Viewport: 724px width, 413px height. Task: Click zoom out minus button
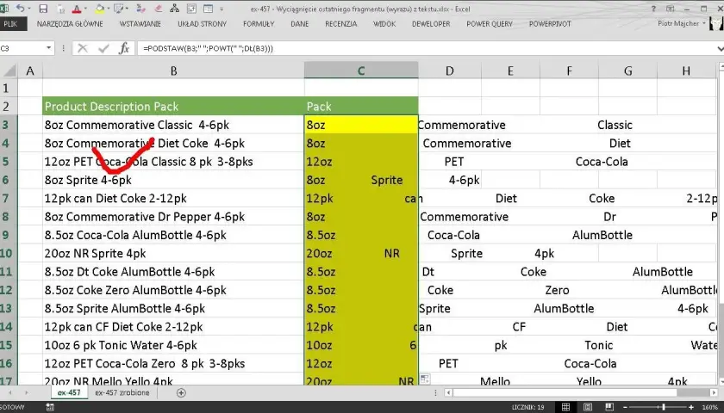[x=627, y=408]
